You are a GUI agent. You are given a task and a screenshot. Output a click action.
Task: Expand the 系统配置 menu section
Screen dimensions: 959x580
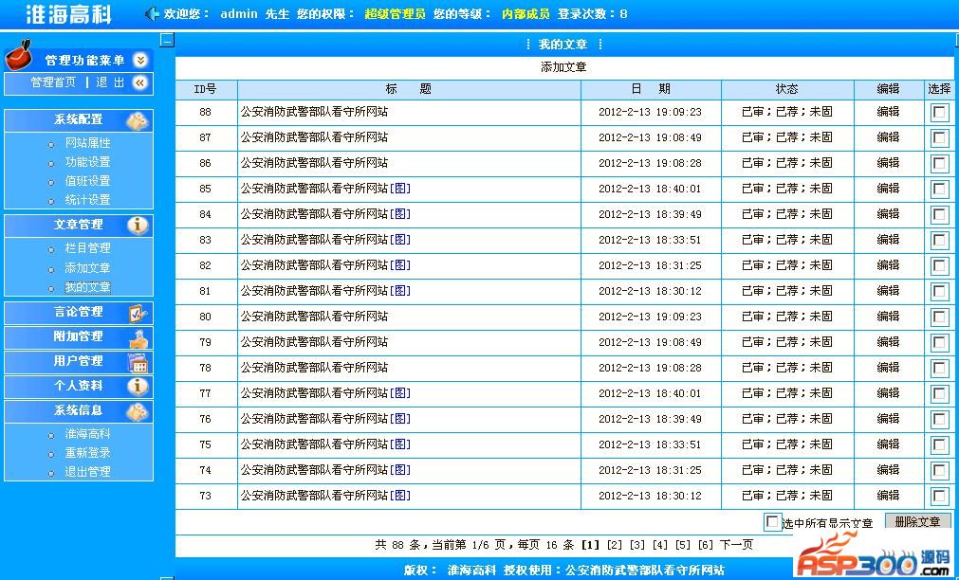coord(79,120)
